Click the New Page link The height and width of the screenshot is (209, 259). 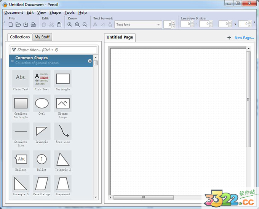pos(244,38)
